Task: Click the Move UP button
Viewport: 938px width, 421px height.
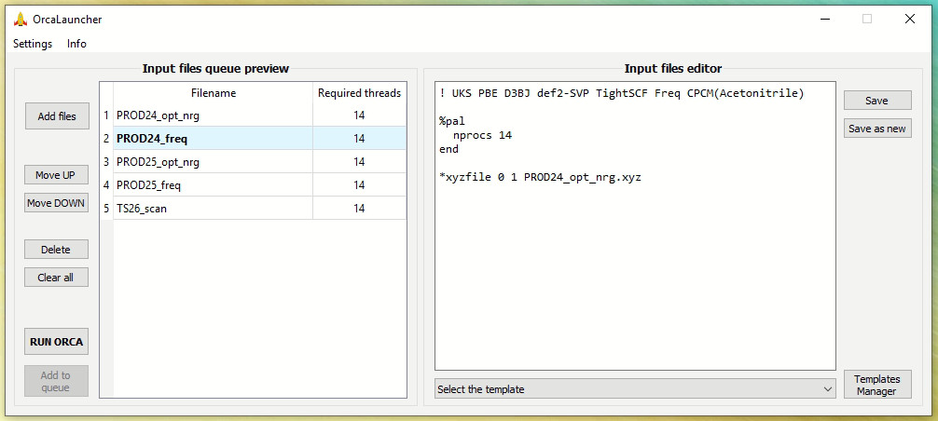Action: click(x=56, y=175)
